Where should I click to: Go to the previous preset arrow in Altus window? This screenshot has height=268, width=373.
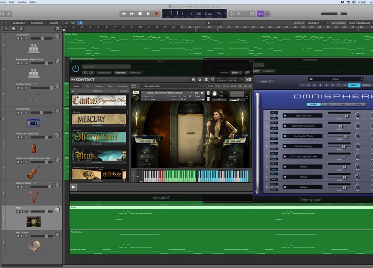click(85, 73)
